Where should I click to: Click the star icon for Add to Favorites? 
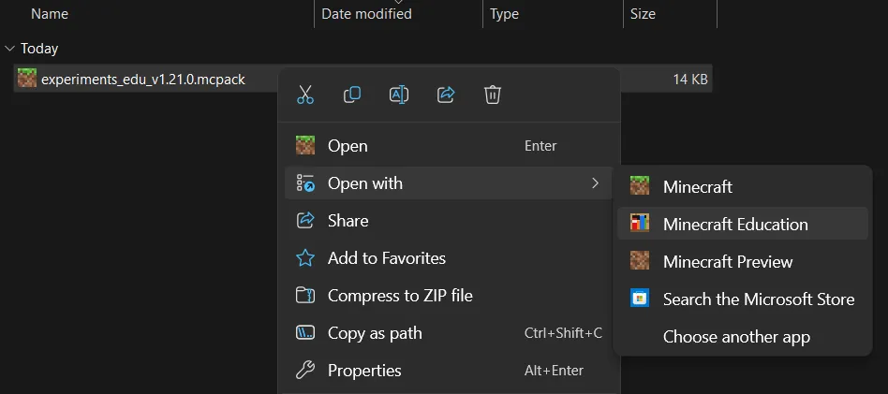305,258
